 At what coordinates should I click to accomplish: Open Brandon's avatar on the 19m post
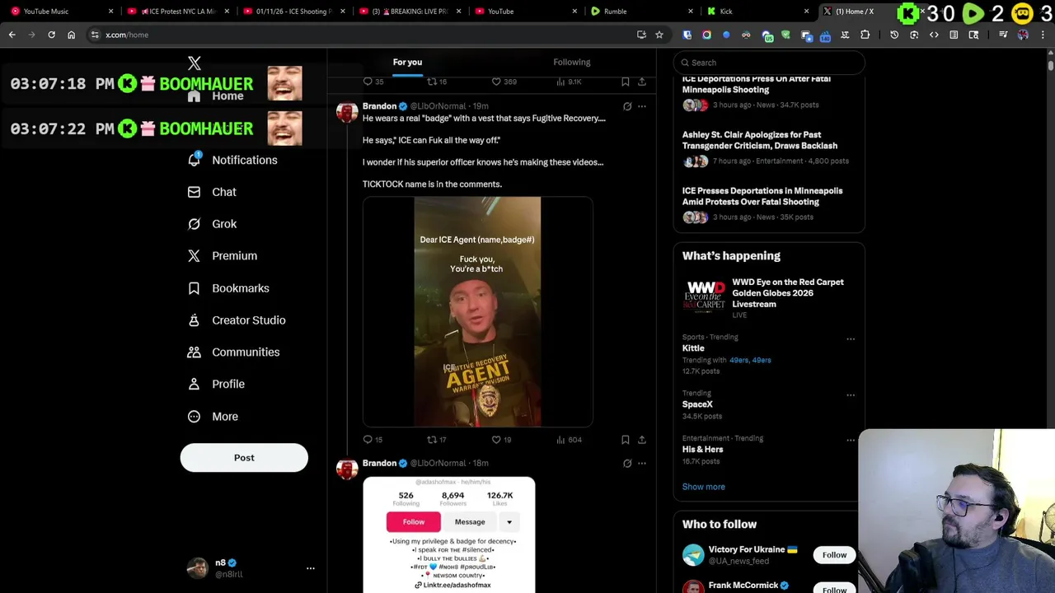pyautogui.click(x=347, y=113)
